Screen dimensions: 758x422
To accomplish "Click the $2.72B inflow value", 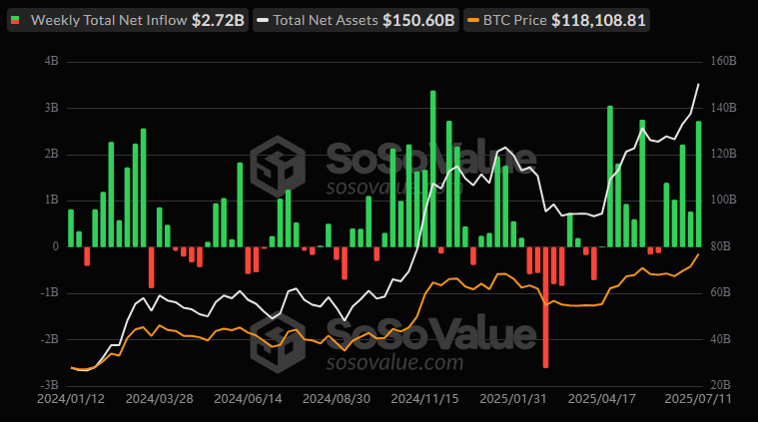I will click(218, 20).
